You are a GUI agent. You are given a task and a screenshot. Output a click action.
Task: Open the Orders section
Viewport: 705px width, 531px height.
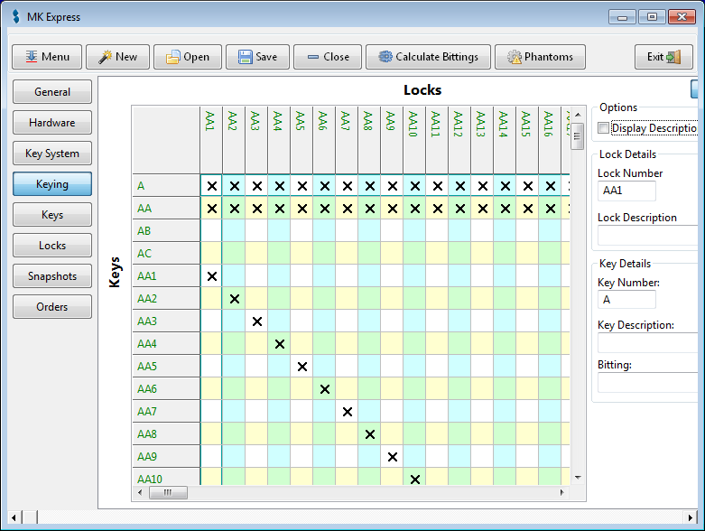pos(52,307)
